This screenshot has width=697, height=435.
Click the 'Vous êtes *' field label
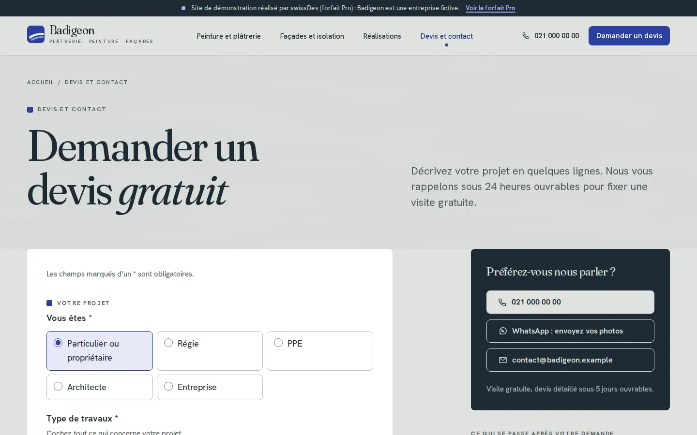[x=69, y=318]
